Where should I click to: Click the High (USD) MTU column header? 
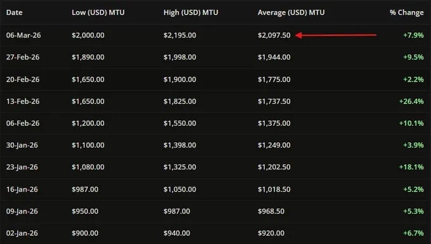pyautogui.click(x=191, y=13)
